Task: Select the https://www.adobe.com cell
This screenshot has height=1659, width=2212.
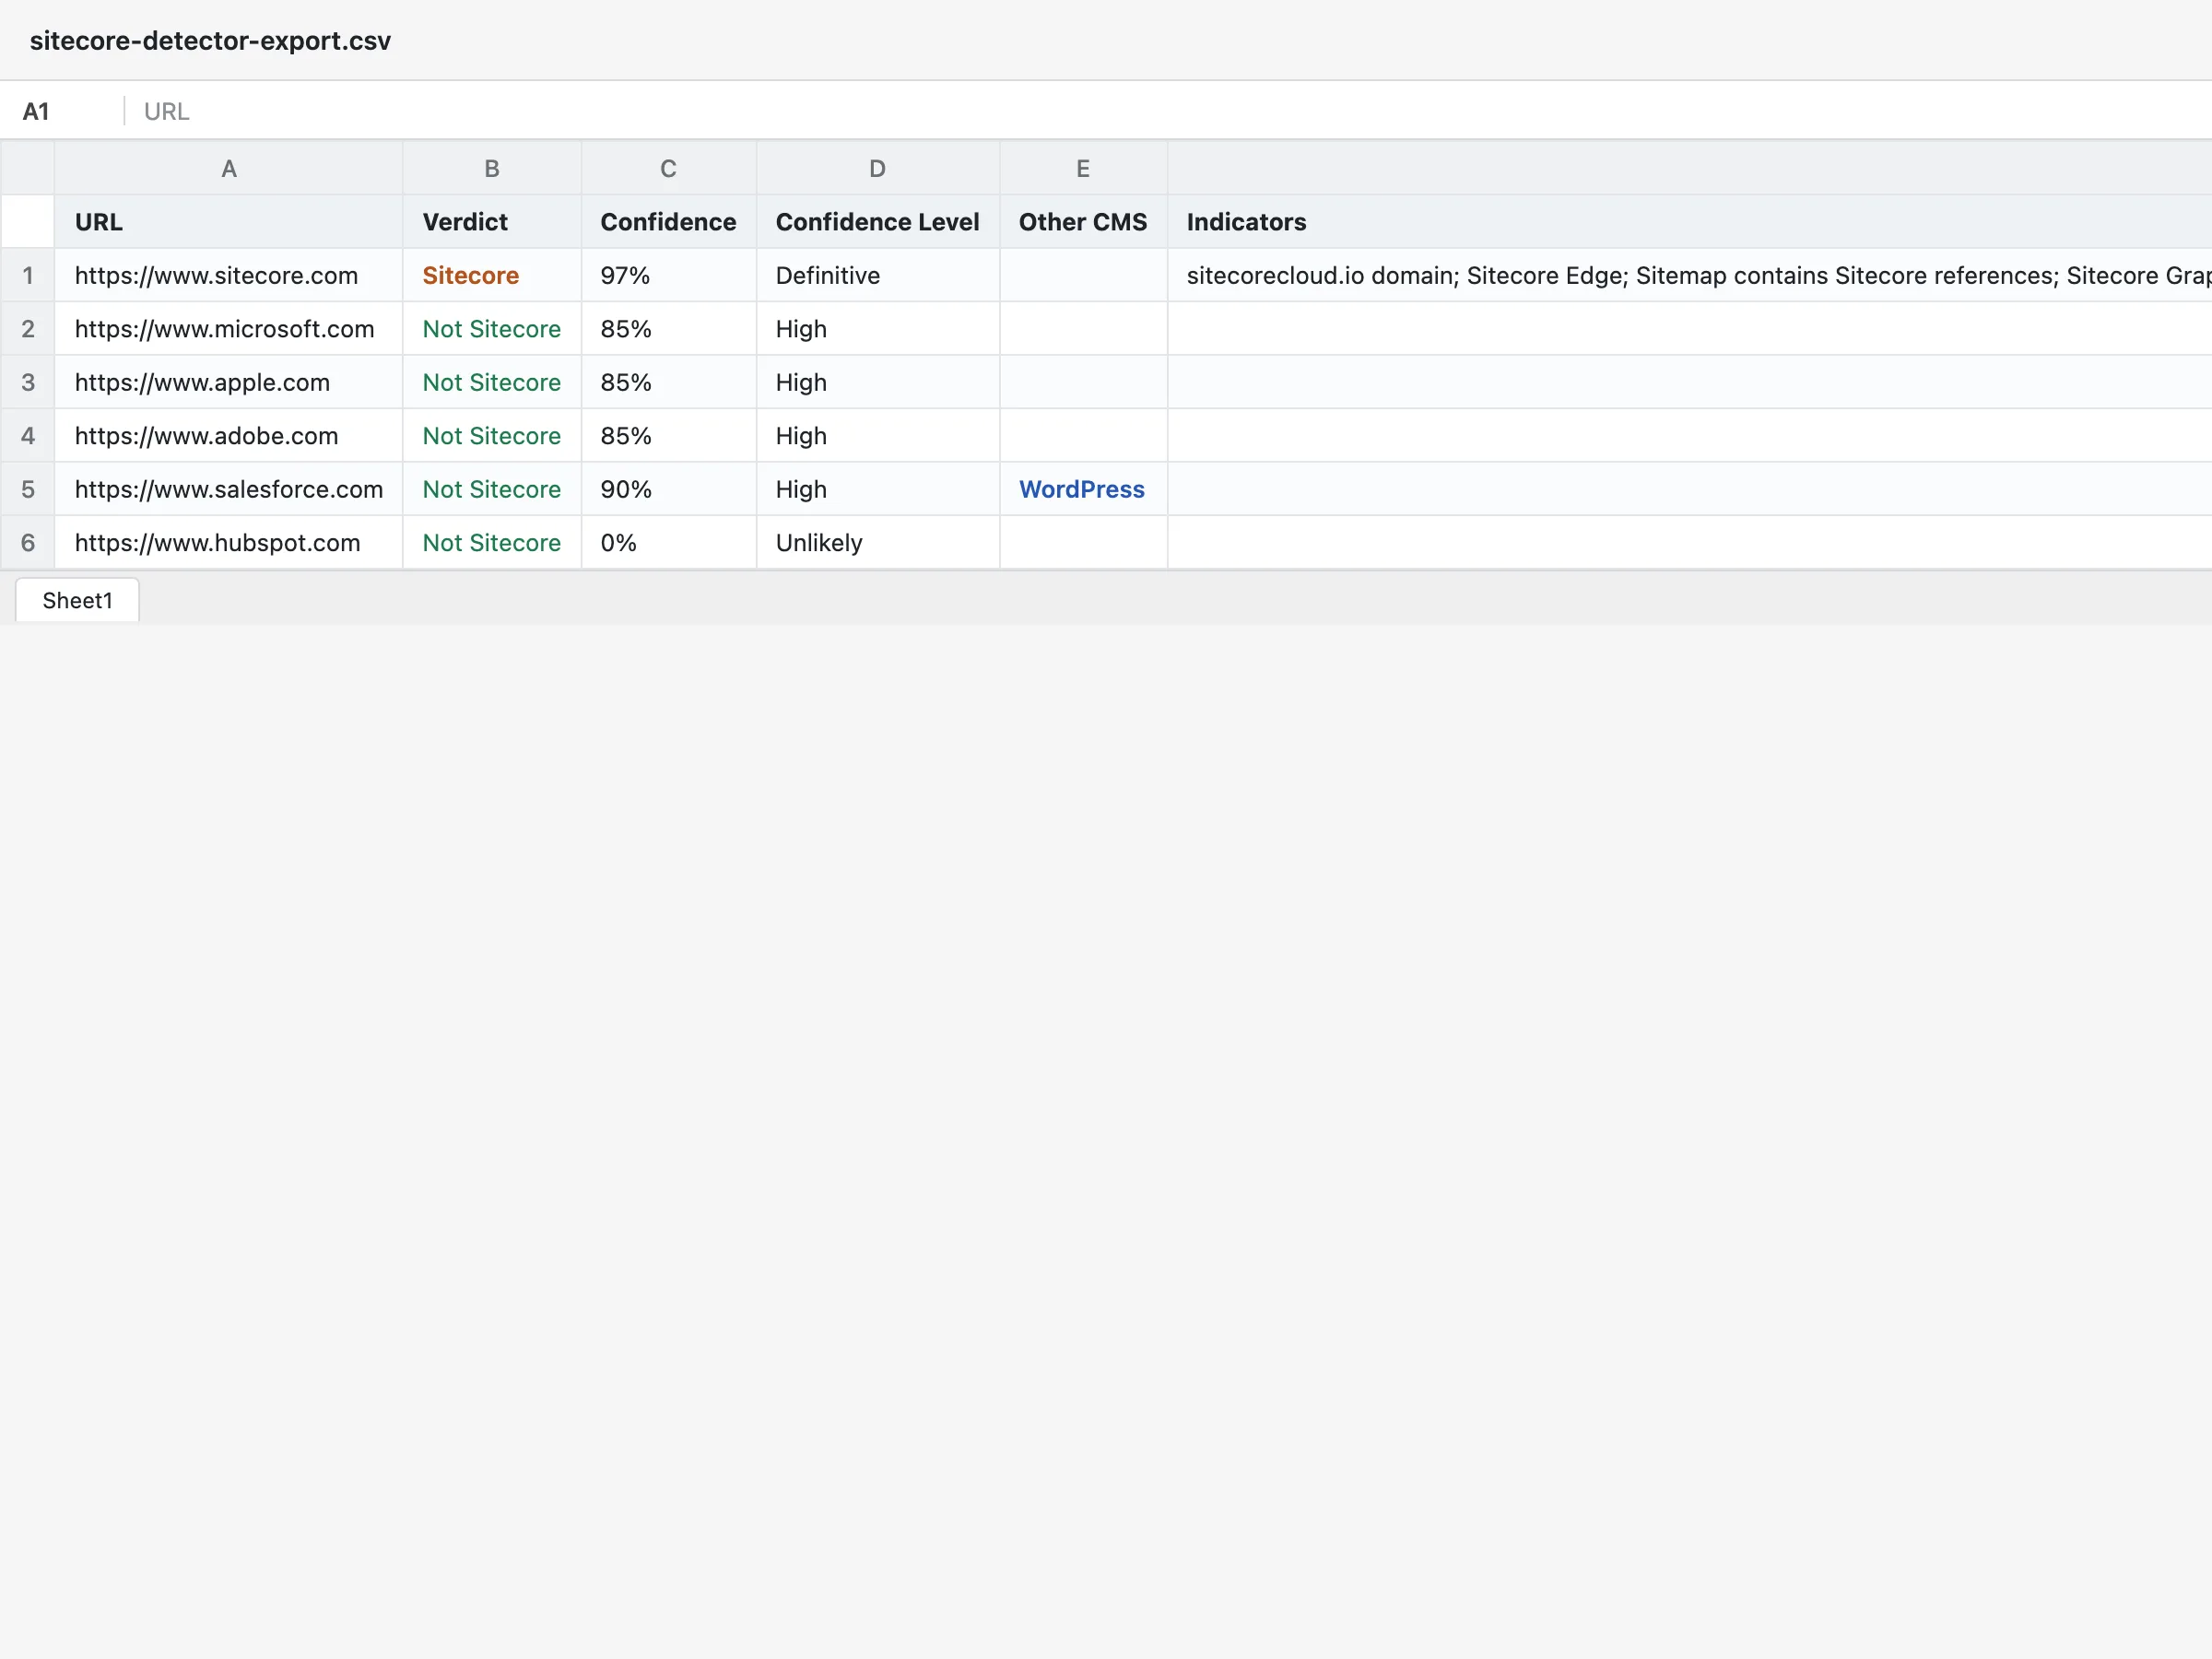Action: coord(229,436)
